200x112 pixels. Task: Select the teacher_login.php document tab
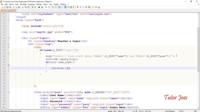[8, 11]
